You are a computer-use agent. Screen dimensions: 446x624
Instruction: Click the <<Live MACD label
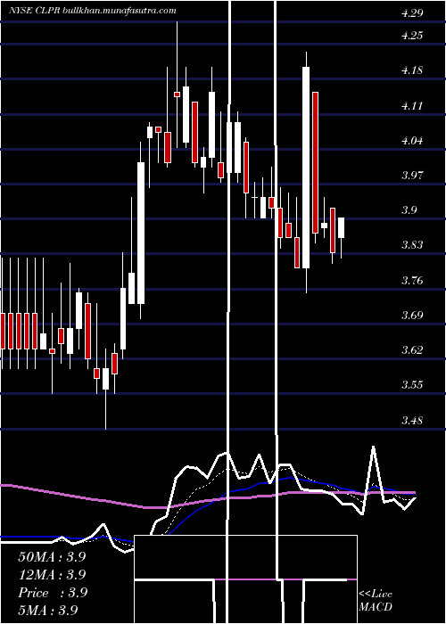(x=376, y=601)
